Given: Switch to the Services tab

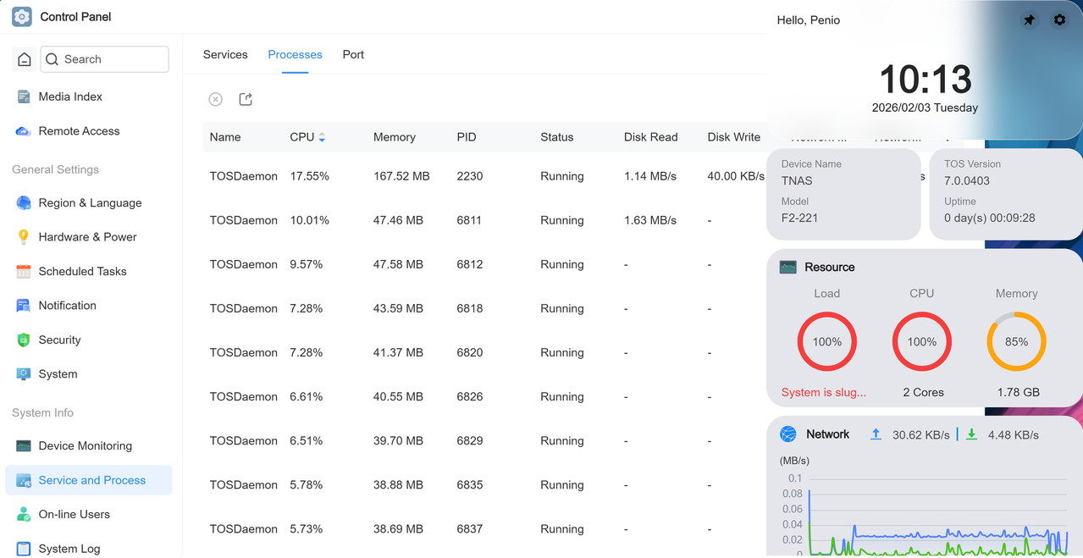Looking at the screenshot, I should (225, 54).
